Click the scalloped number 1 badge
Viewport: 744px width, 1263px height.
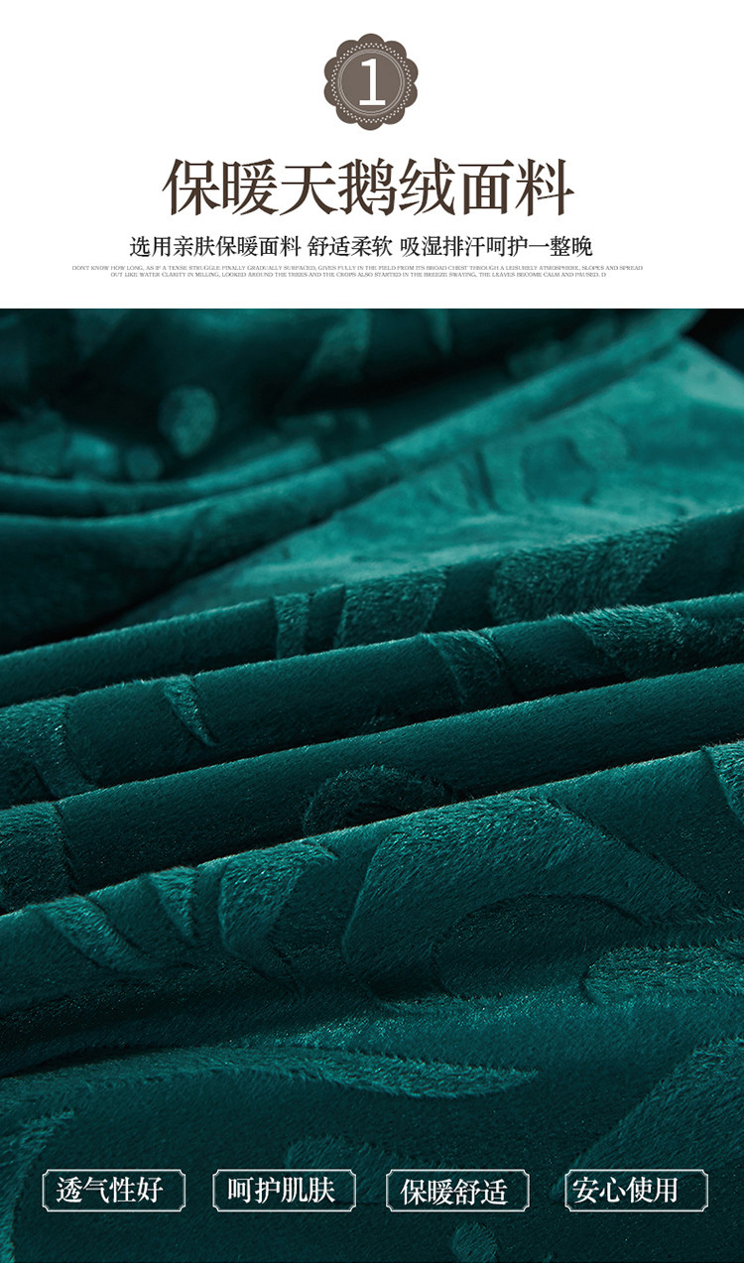[x=371, y=81]
